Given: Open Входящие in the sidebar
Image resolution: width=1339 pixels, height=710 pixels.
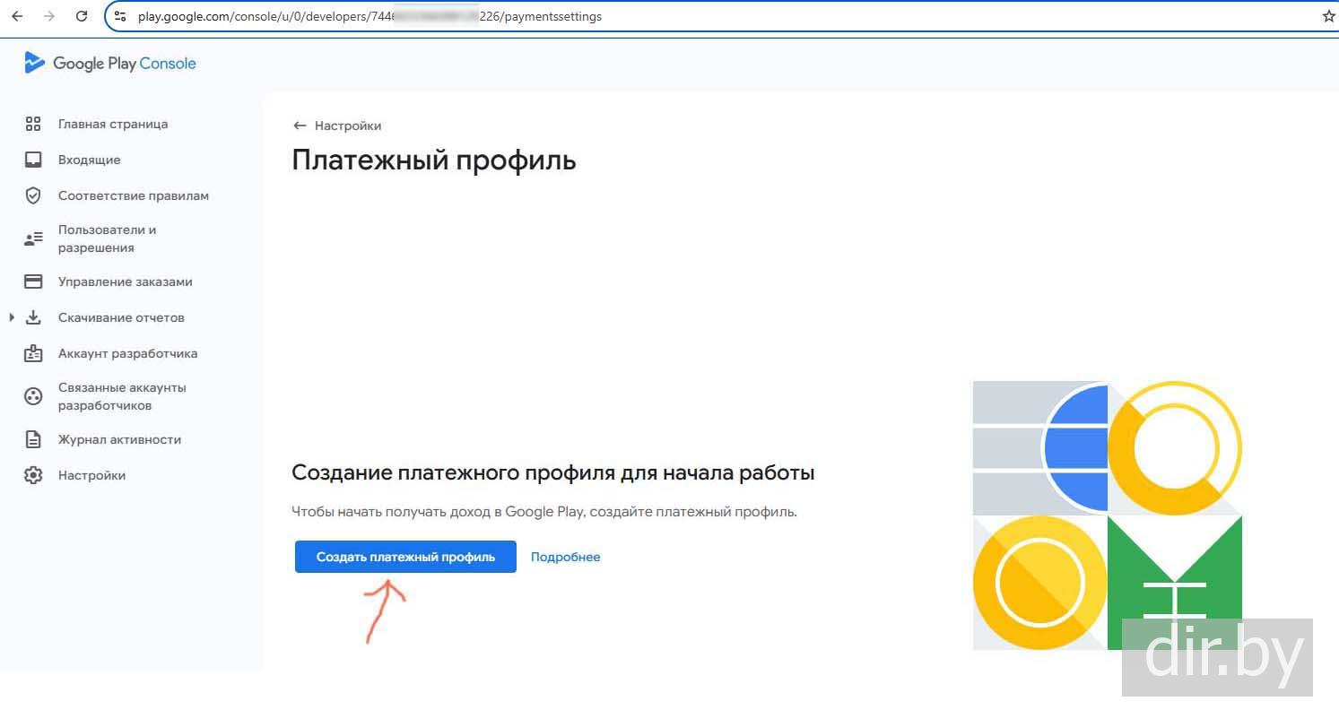Looking at the screenshot, I should 89,160.
